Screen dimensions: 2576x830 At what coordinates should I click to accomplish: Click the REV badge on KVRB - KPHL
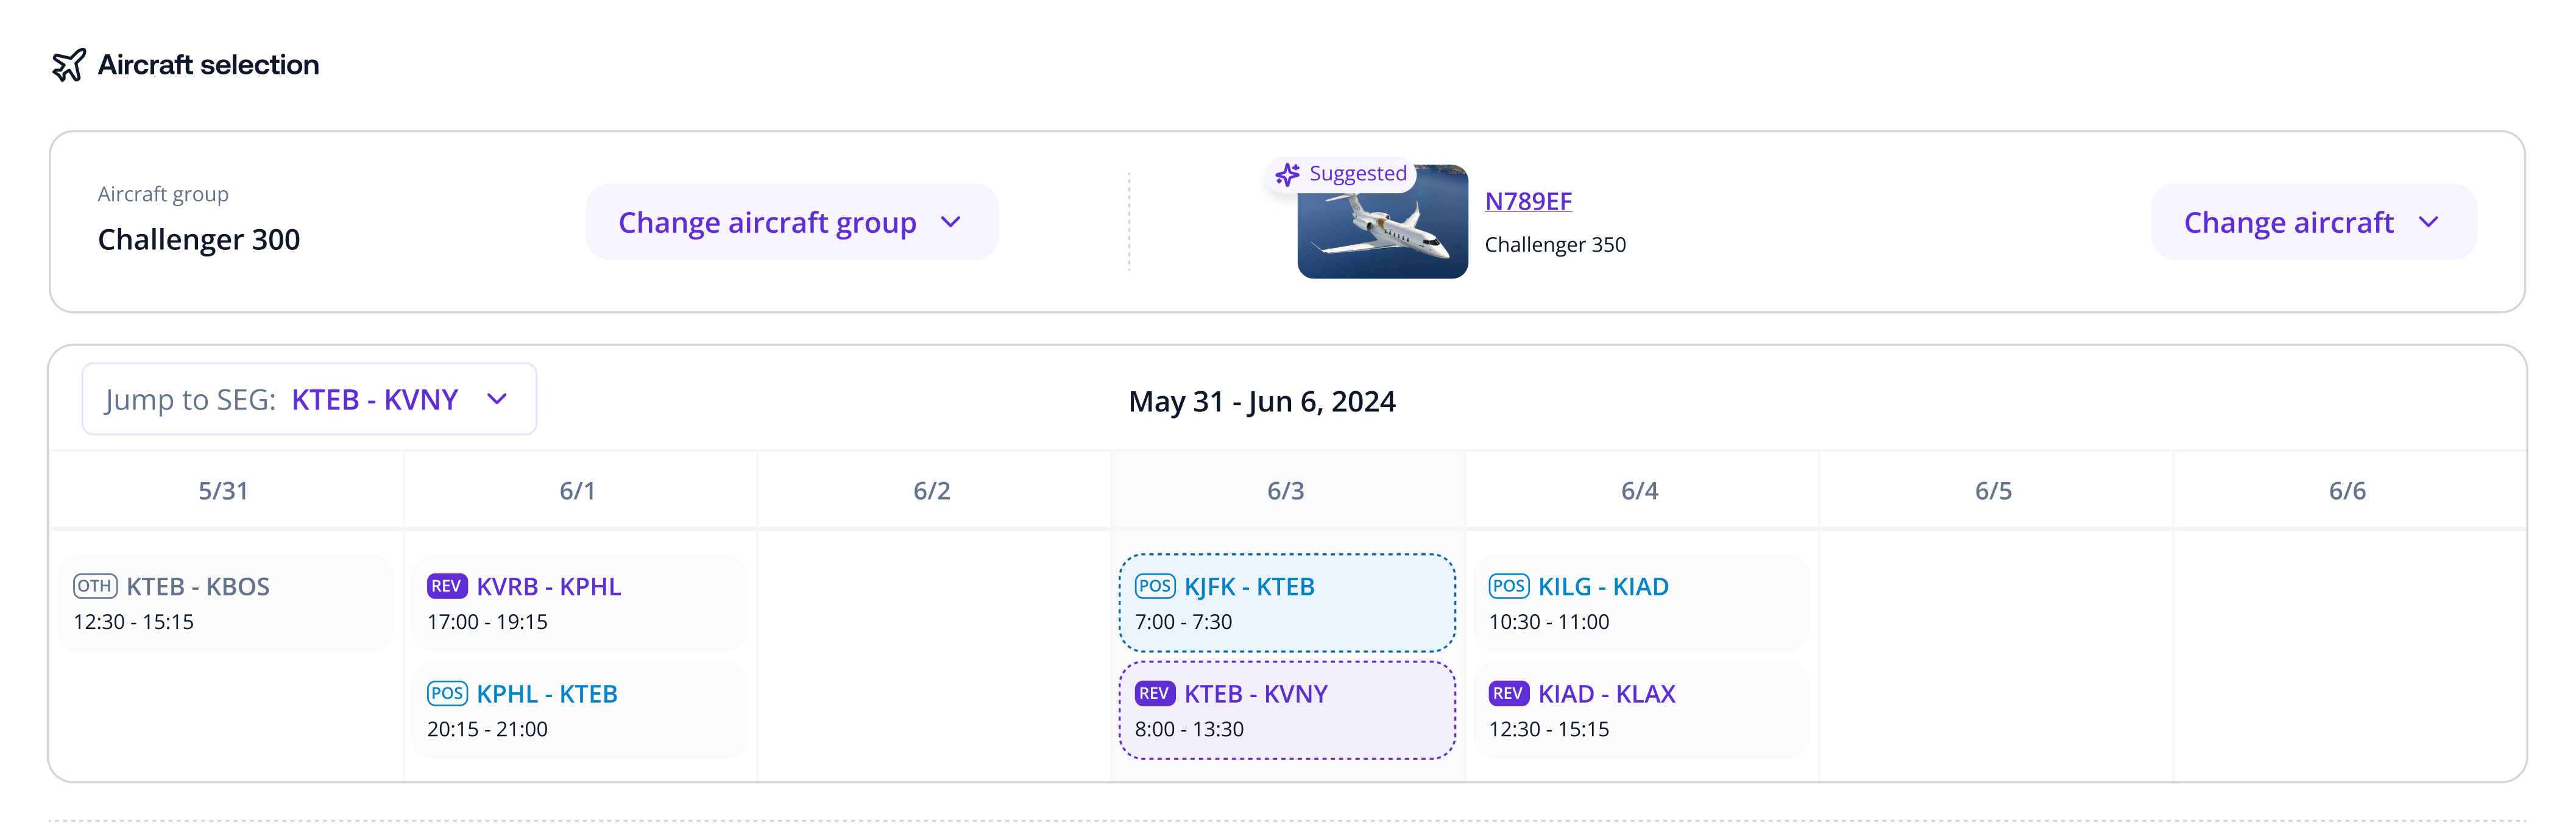click(x=447, y=586)
